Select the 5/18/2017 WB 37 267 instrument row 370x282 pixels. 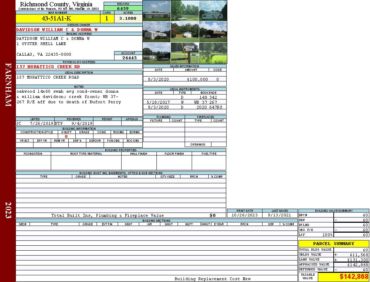(x=185, y=102)
